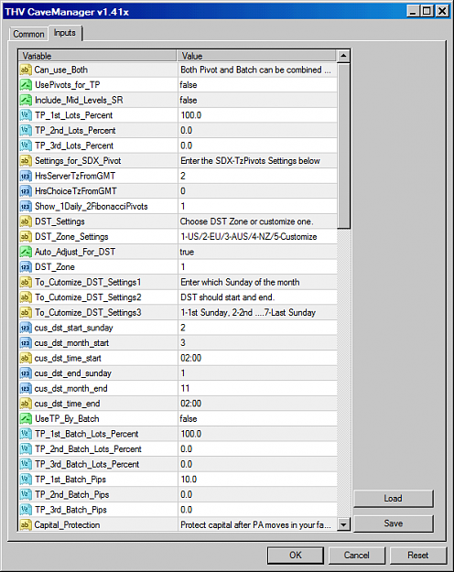Click the integer icon beside HrsChoiceTzFromGMT

pyautogui.click(x=26, y=191)
